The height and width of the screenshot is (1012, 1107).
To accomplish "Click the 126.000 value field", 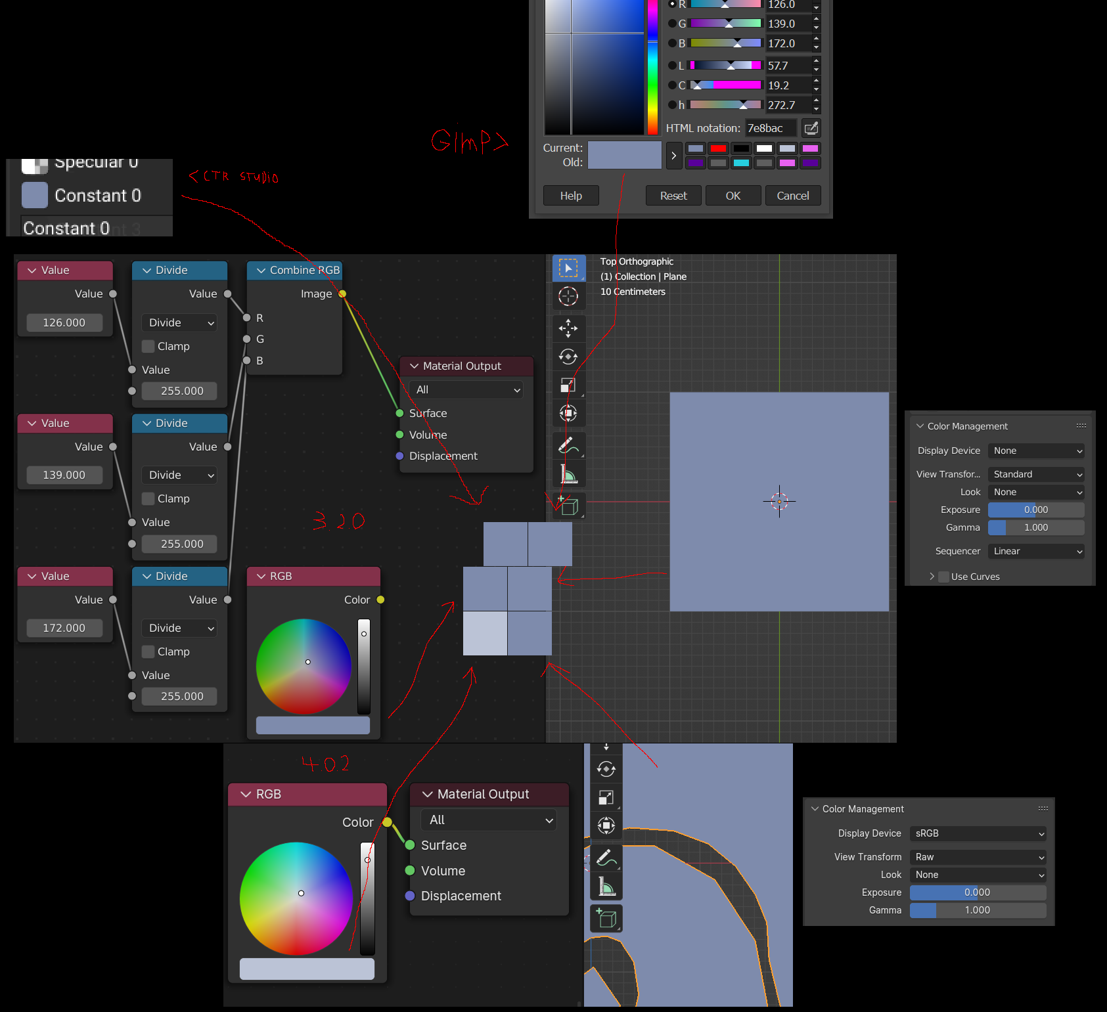I will point(64,322).
